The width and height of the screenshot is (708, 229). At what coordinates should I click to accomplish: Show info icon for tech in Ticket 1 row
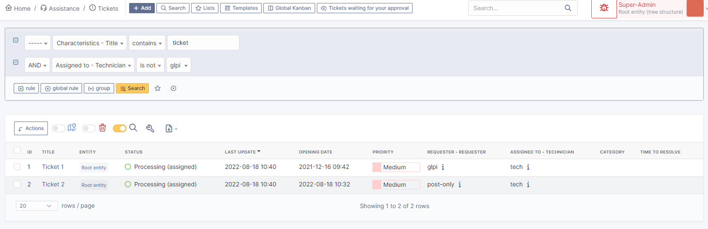[528, 167]
